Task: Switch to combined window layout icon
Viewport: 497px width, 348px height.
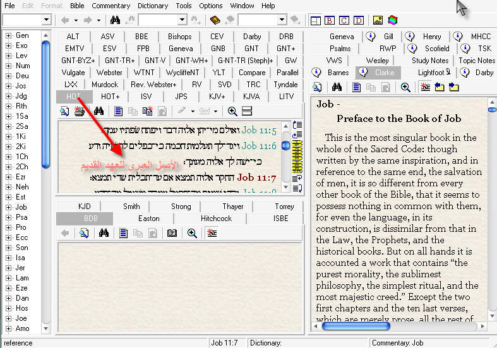Action: [x=315, y=21]
